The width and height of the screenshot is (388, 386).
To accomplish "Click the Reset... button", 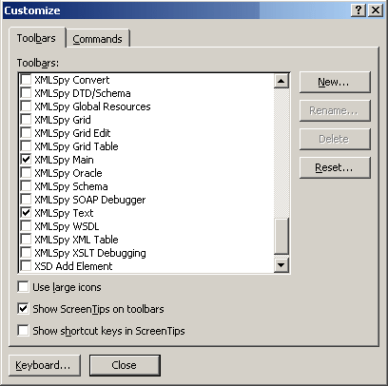I will tap(335, 167).
